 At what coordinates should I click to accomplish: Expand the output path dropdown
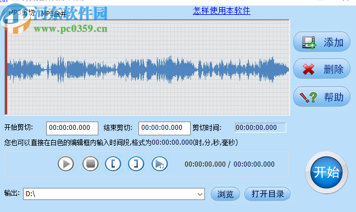click(200, 194)
